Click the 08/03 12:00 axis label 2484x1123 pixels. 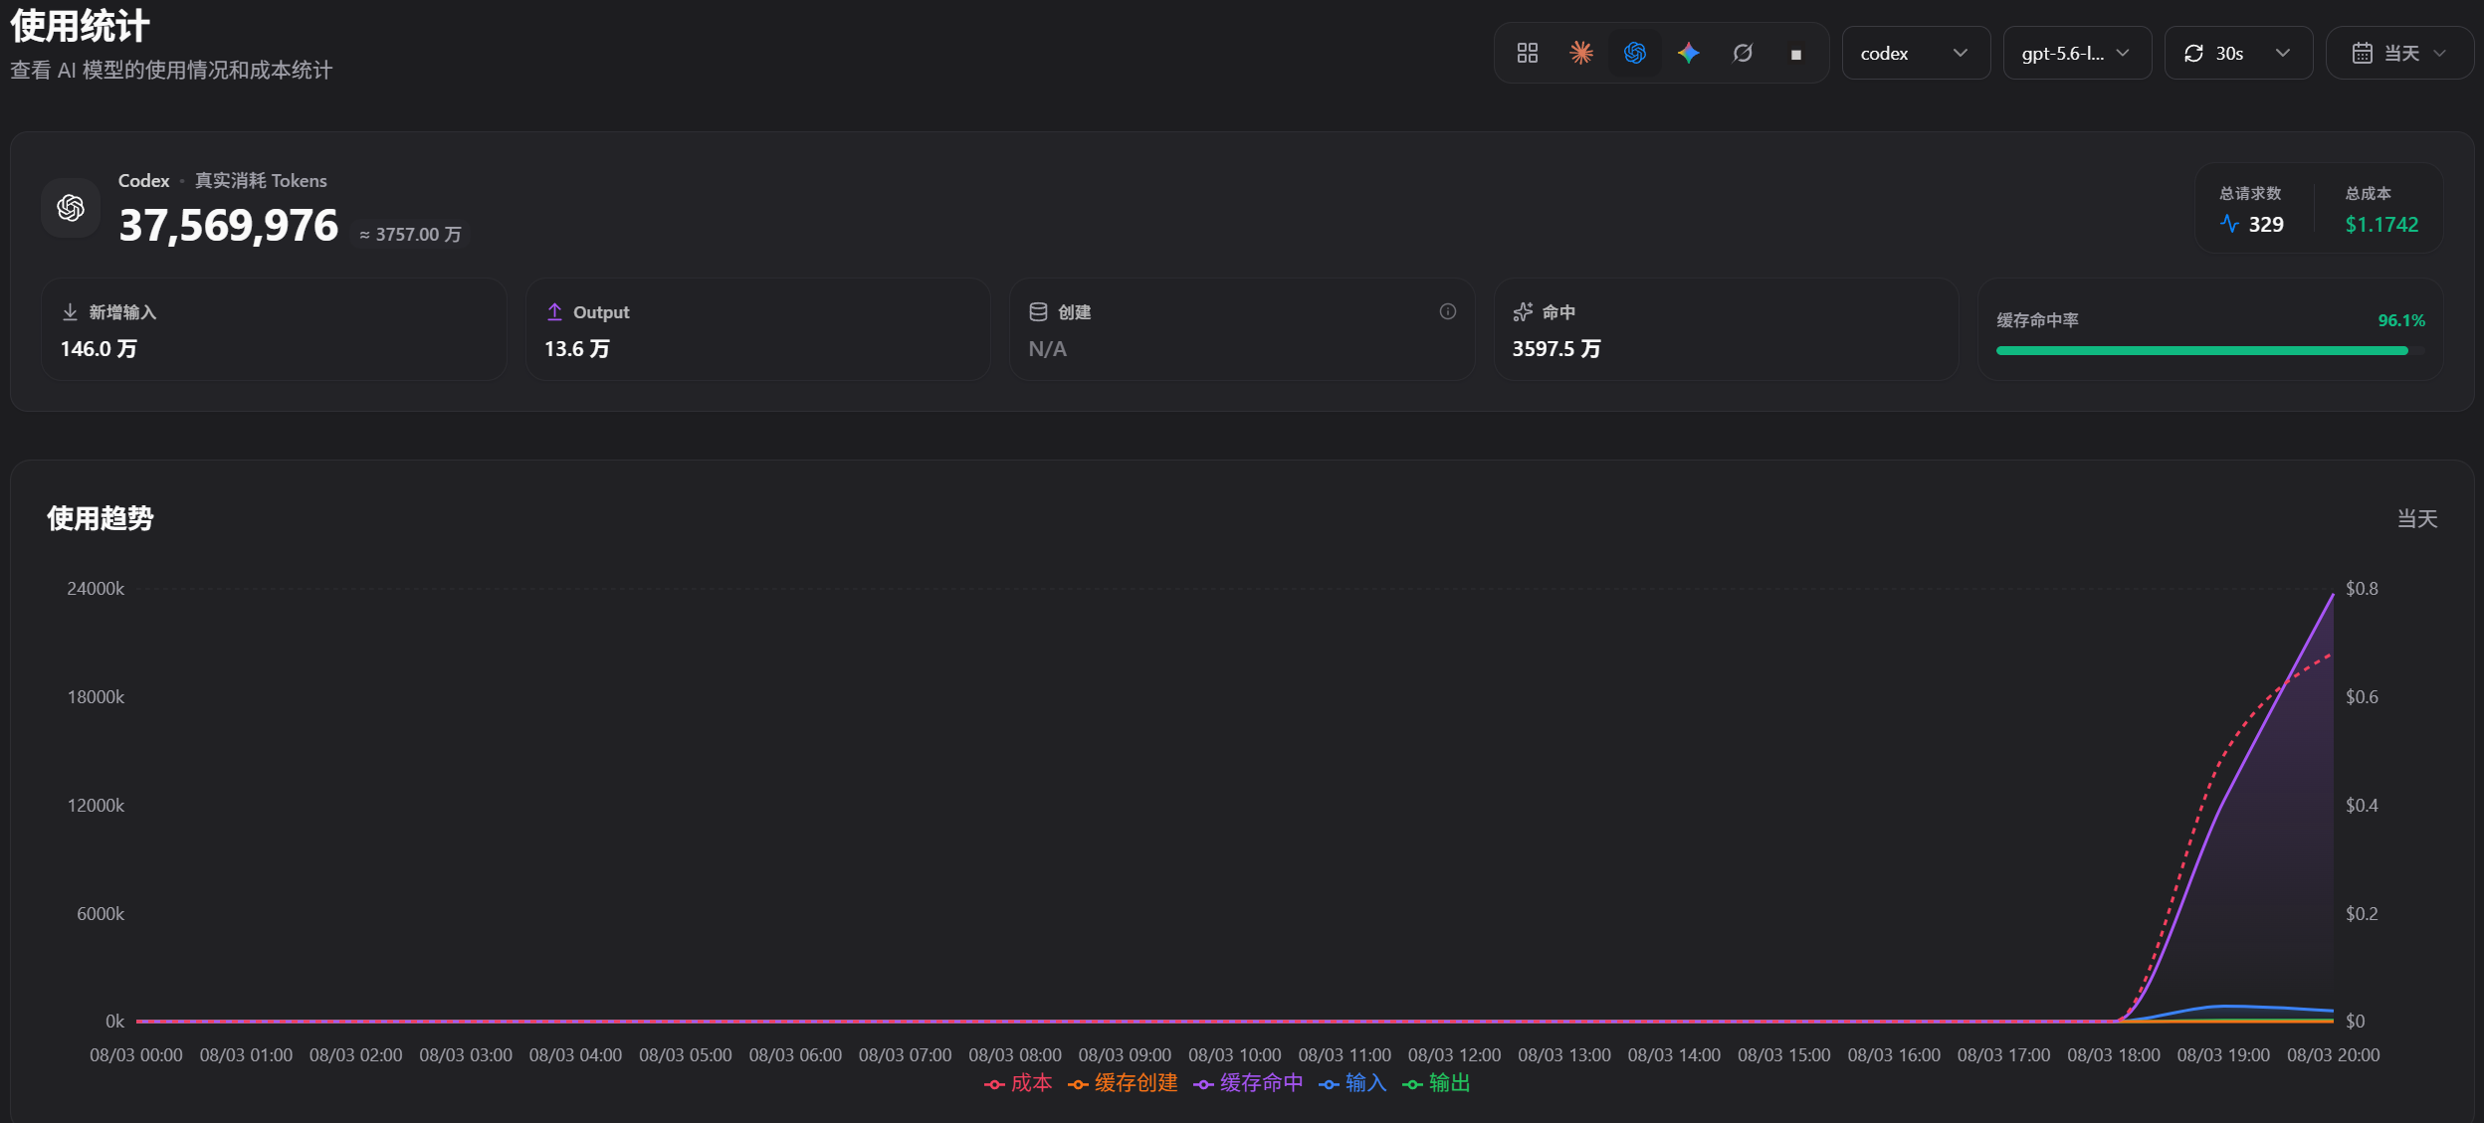[x=1454, y=1055]
